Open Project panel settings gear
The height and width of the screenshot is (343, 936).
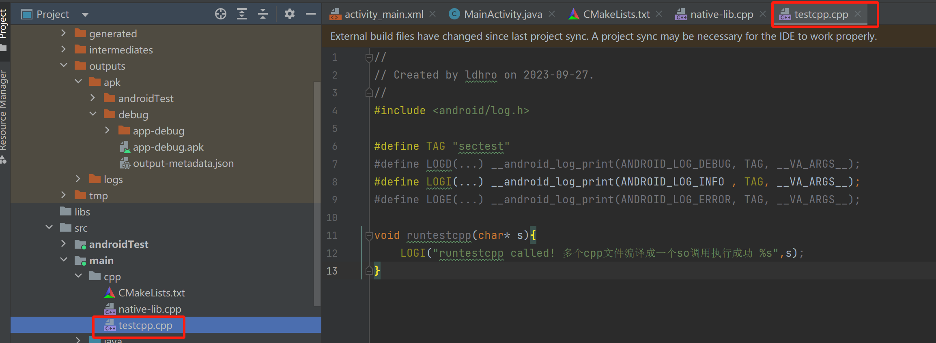(289, 14)
